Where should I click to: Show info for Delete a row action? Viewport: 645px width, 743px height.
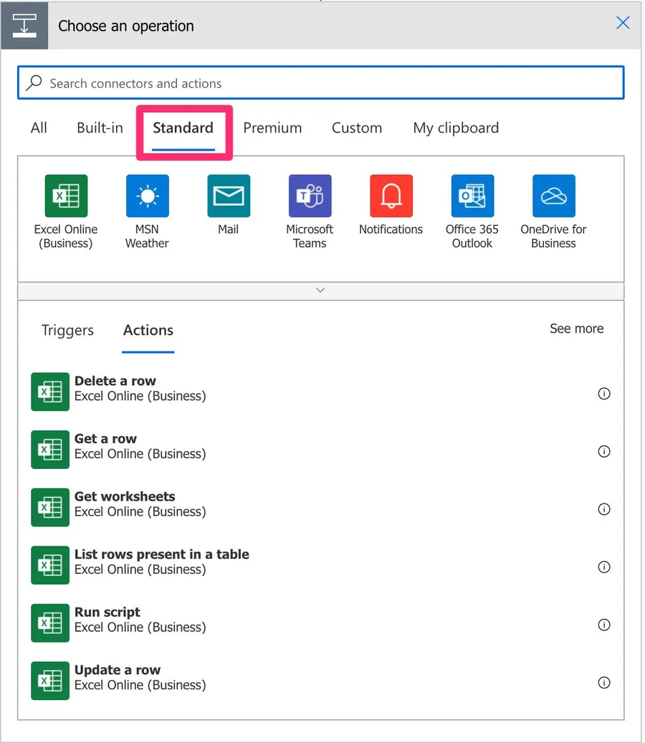(604, 394)
